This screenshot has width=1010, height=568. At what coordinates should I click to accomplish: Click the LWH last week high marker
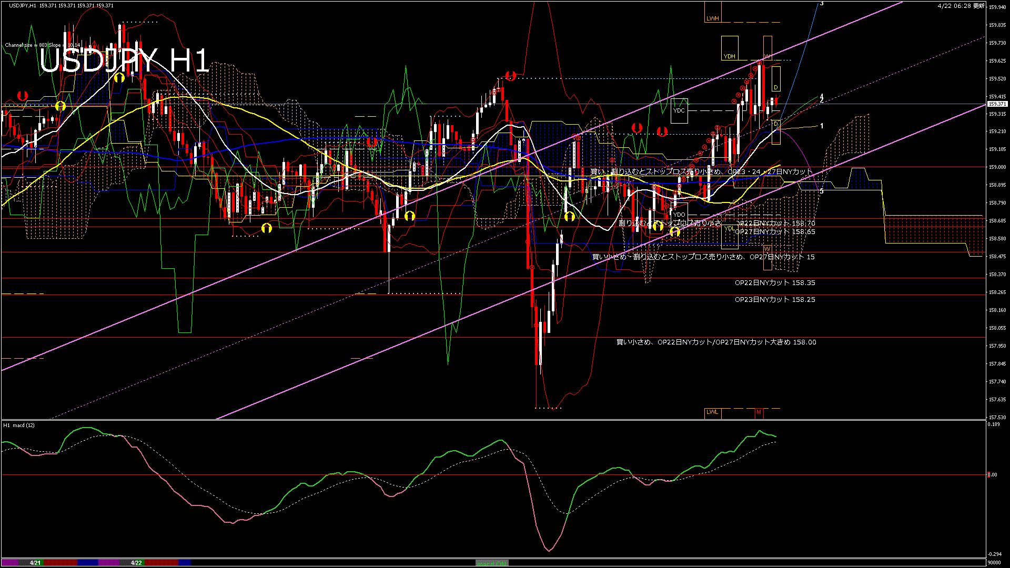(x=712, y=18)
